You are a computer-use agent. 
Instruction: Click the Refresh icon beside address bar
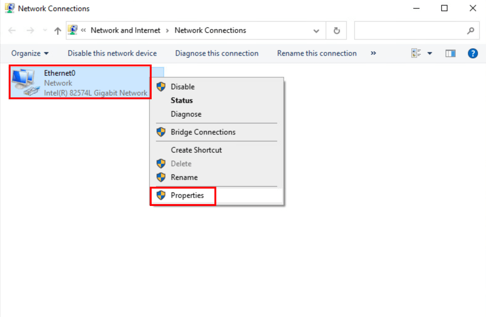[337, 31]
